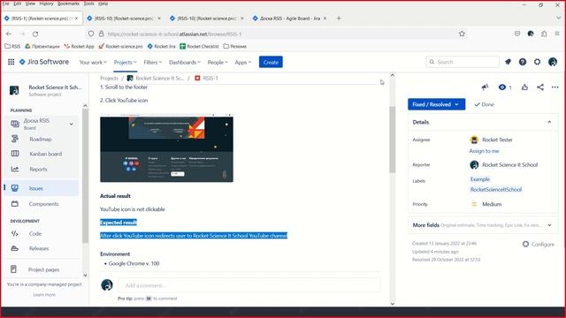Expand the People dropdown

tap(218, 63)
